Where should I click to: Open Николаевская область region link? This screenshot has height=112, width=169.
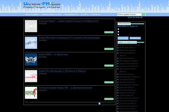[129, 85]
